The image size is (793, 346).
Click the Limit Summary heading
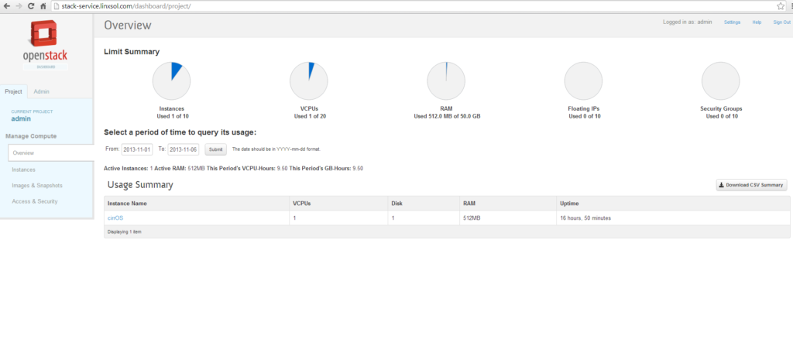(132, 52)
